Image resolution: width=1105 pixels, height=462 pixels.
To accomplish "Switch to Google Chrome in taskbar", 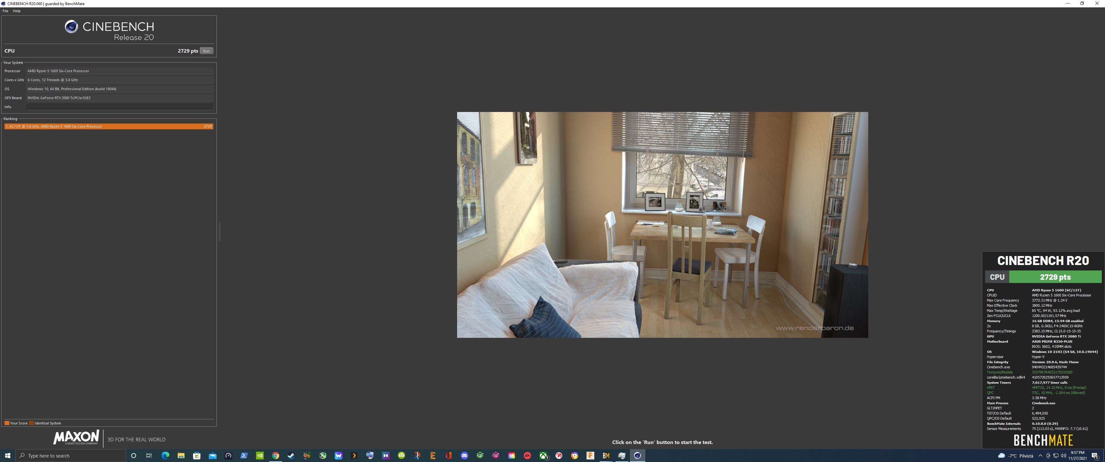I will pos(275,456).
